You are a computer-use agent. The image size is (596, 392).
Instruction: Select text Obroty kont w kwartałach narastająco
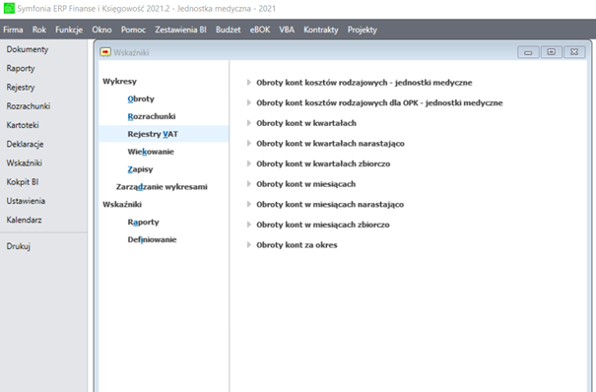point(330,144)
